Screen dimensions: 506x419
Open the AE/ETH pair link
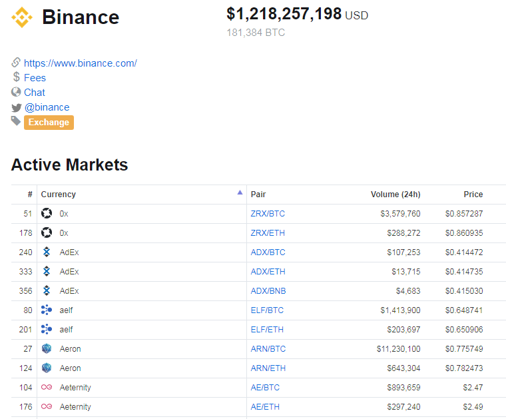(265, 407)
